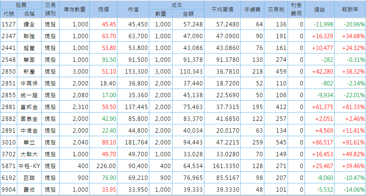Image resolution: width=366 pixels, height=196 pixels.
Task: Click market value 137,445
Action: pyautogui.click(x=136, y=107)
